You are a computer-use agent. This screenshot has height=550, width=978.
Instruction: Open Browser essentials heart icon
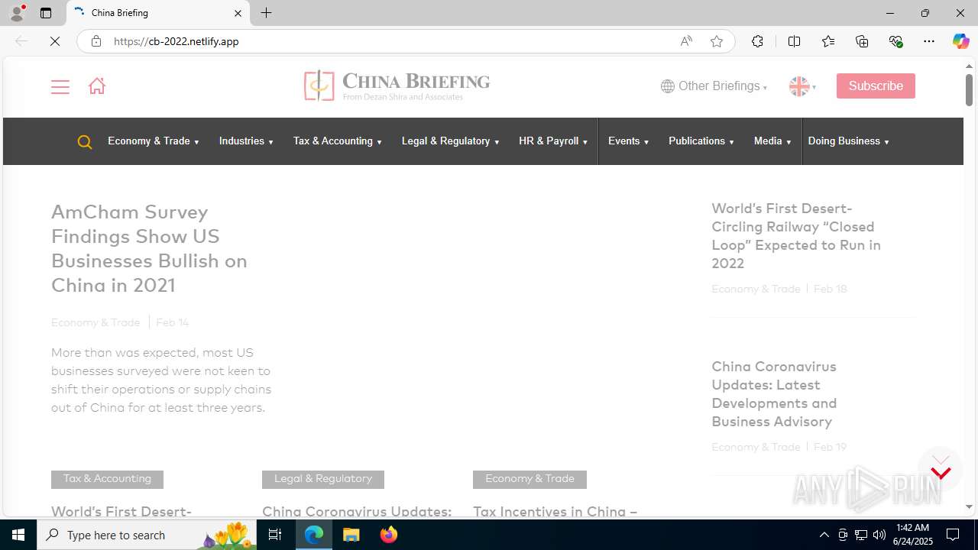pyautogui.click(x=895, y=41)
